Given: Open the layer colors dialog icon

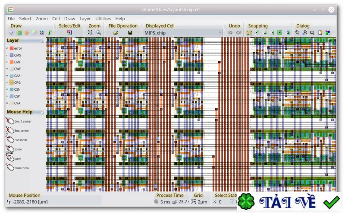Looking at the screenshot, I should pyautogui.click(x=328, y=33).
